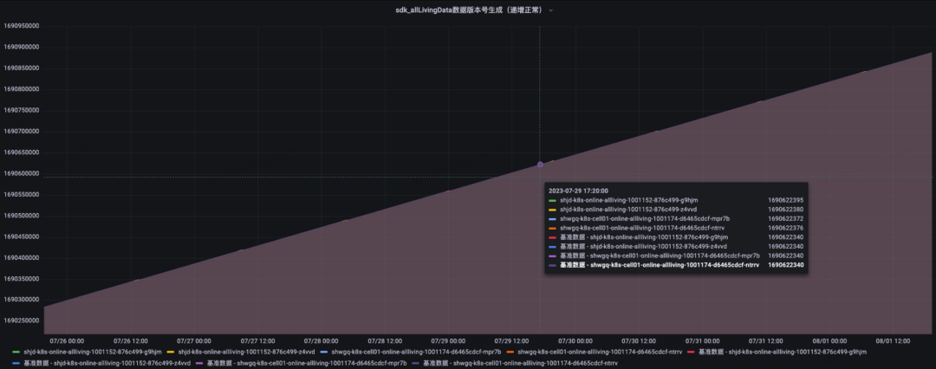Click orange legend icon for shwgq ntrrv
The height and width of the screenshot is (369, 936).
510,352
